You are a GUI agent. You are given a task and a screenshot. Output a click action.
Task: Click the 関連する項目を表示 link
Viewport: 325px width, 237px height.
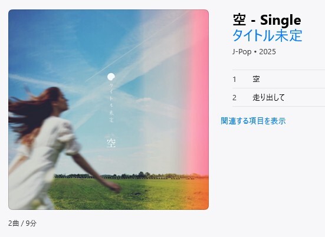tap(253, 121)
